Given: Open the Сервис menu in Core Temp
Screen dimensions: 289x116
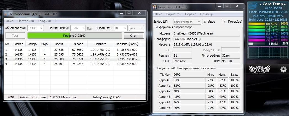Looking at the screenshot, I should [x=191, y=14].
